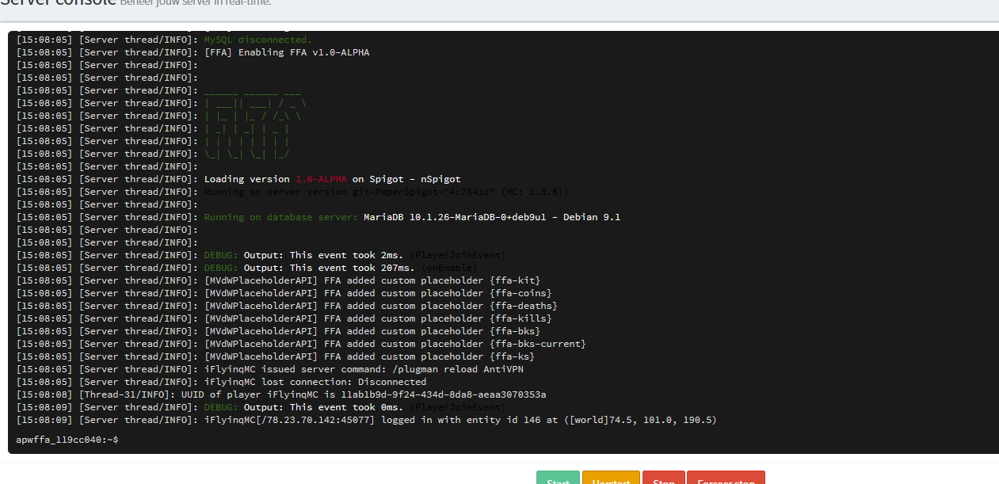Select the "Enabling FFA v1.0-ALPHA" log entry
Image resolution: width=999 pixels, height=484 pixels.
click(287, 52)
